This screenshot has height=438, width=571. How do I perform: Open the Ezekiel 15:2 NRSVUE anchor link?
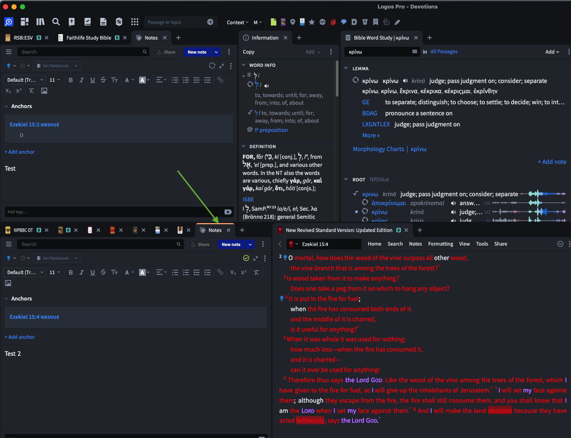[x=34, y=125]
